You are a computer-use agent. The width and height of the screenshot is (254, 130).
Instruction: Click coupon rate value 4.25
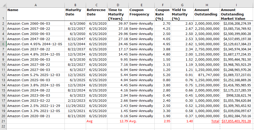coord(163,29)
